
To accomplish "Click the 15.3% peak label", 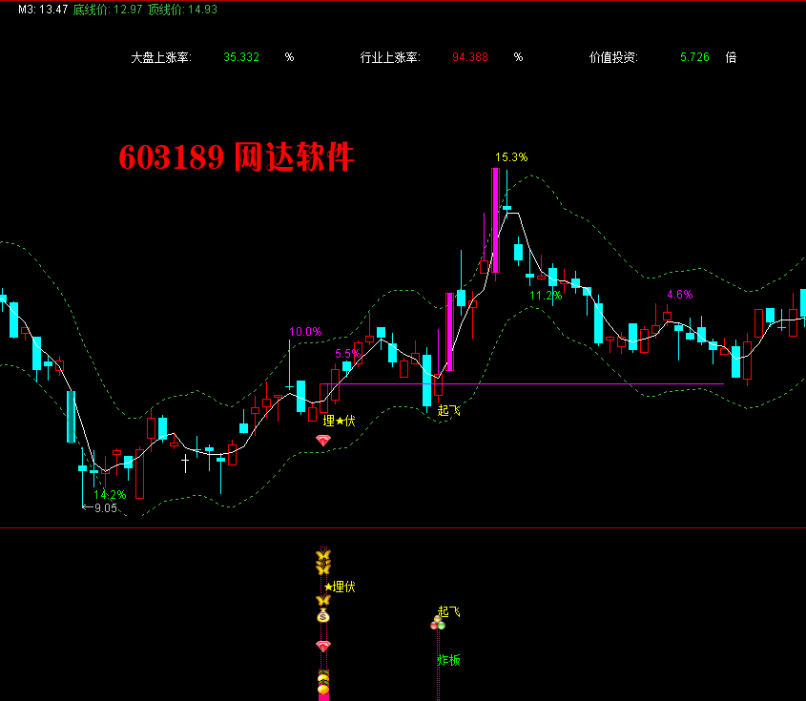I will pos(510,157).
